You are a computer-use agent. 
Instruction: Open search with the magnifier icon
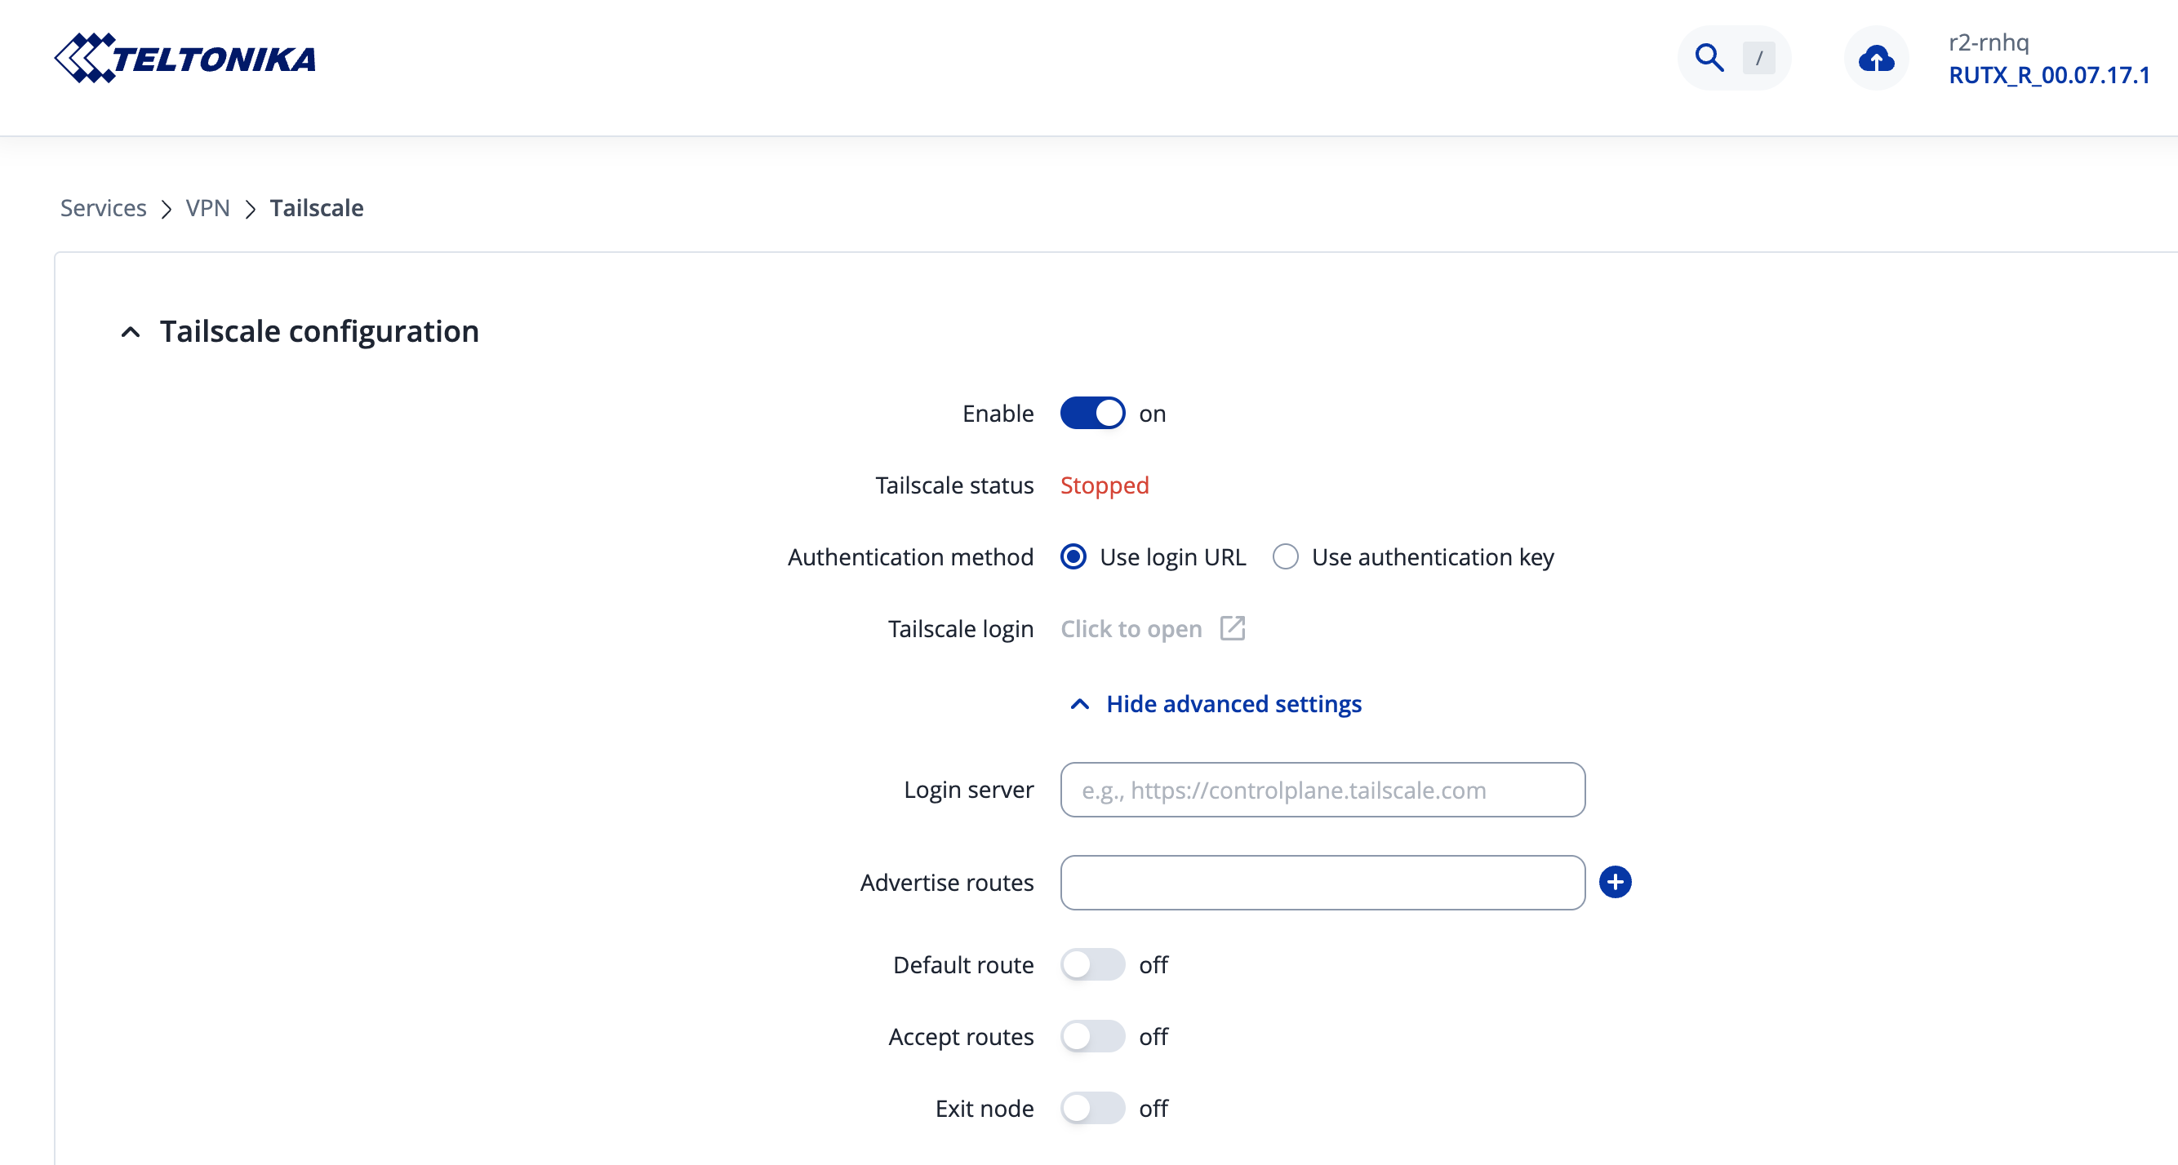pyautogui.click(x=1709, y=58)
